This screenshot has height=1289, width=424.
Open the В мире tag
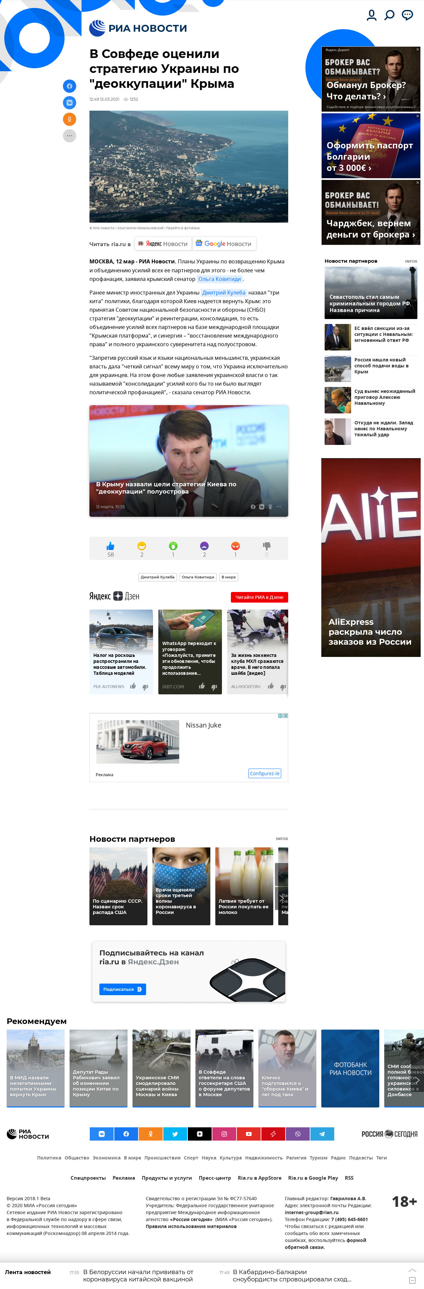click(228, 577)
